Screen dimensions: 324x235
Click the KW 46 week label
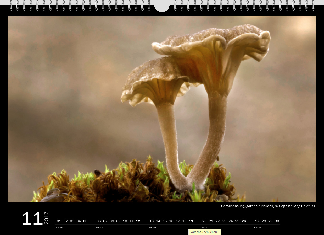tap(152, 228)
